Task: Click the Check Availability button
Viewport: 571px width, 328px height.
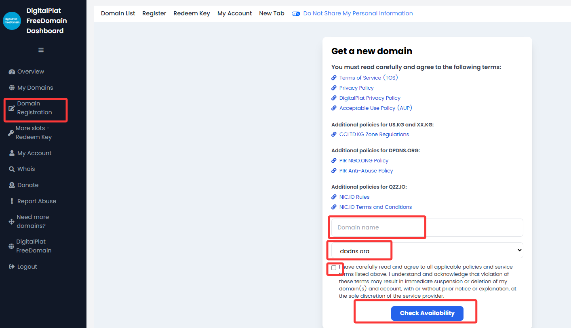Action: 427,313
